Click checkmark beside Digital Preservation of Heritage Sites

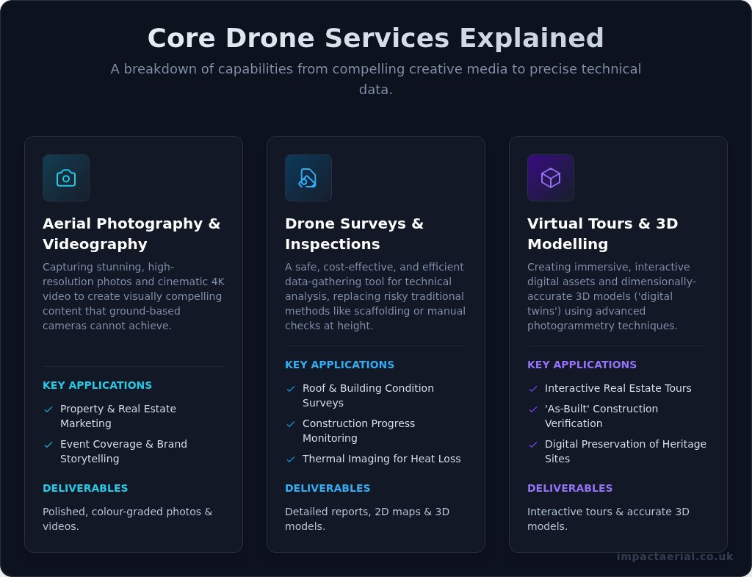click(533, 445)
